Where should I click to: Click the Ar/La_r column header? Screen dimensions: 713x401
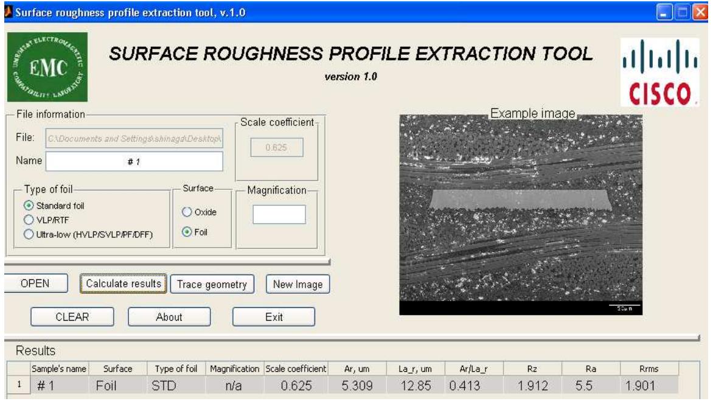pyautogui.click(x=473, y=369)
